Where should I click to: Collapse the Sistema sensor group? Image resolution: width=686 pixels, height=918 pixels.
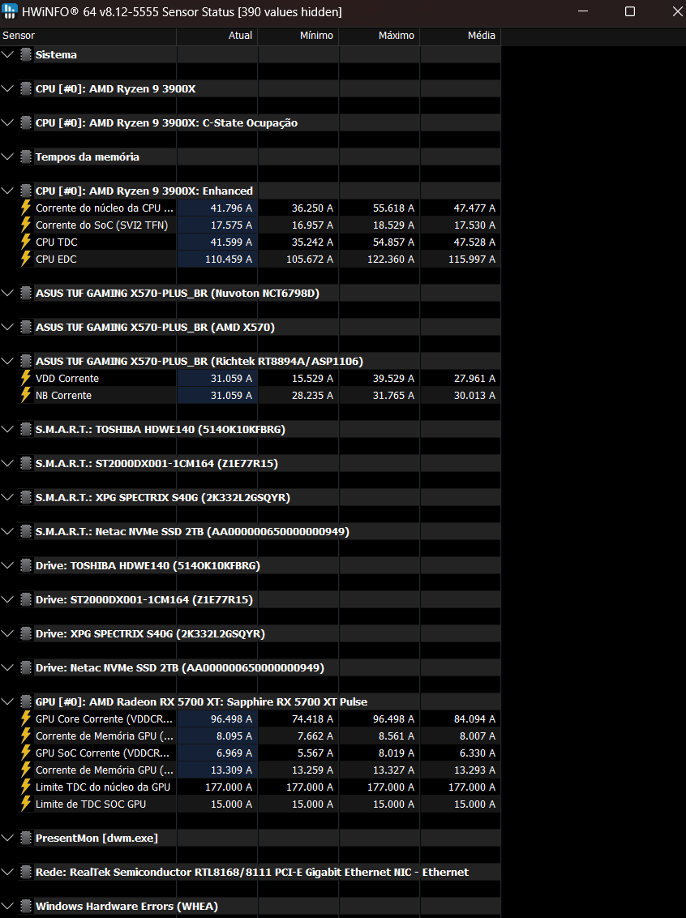[7, 54]
